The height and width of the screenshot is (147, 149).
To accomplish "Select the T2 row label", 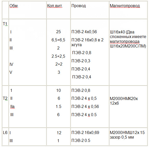I will click(5, 99).
